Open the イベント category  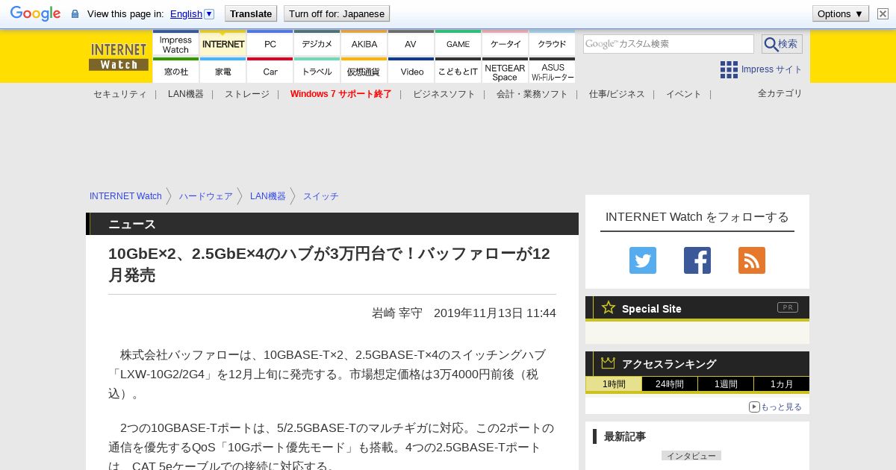coord(684,94)
